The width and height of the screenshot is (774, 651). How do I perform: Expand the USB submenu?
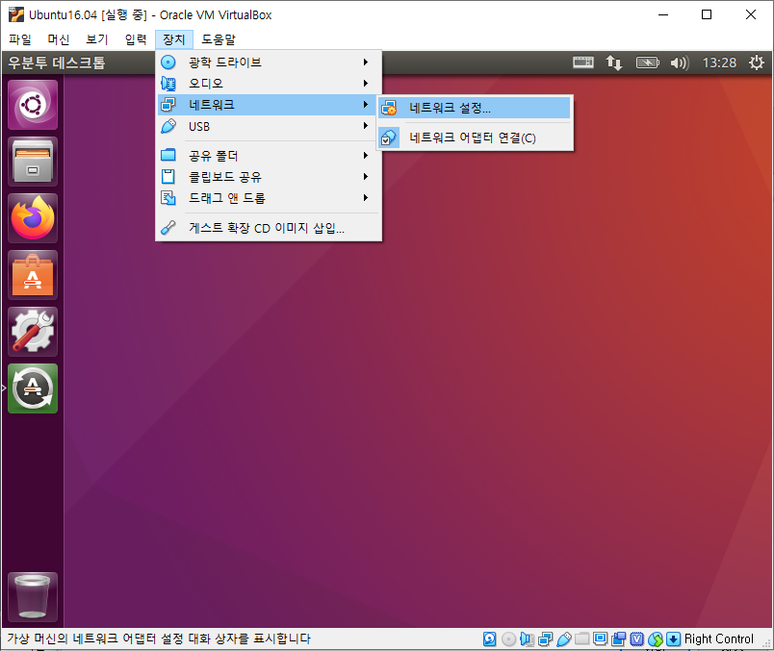(267, 126)
